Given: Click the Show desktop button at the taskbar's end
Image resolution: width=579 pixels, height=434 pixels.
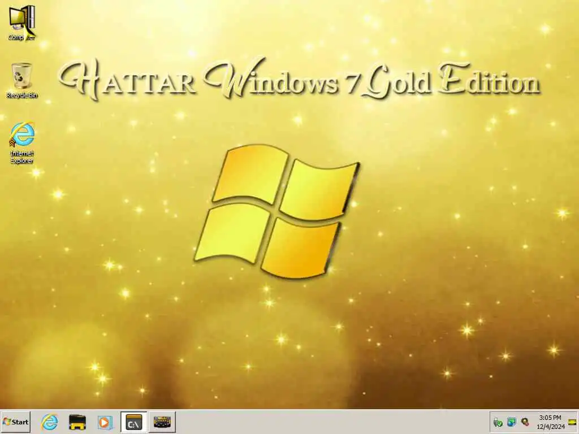Looking at the screenshot, I should 572,422.
